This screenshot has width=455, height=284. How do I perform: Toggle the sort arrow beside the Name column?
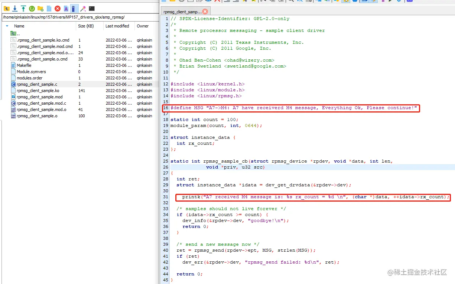pos(7,26)
